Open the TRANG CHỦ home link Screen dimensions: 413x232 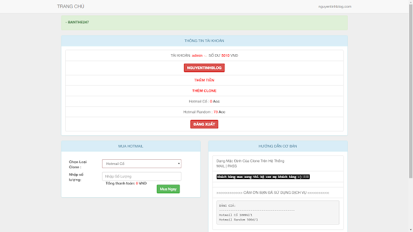pyautogui.click(x=70, y=6)
